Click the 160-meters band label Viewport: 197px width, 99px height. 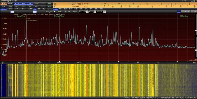coord(184,16)
